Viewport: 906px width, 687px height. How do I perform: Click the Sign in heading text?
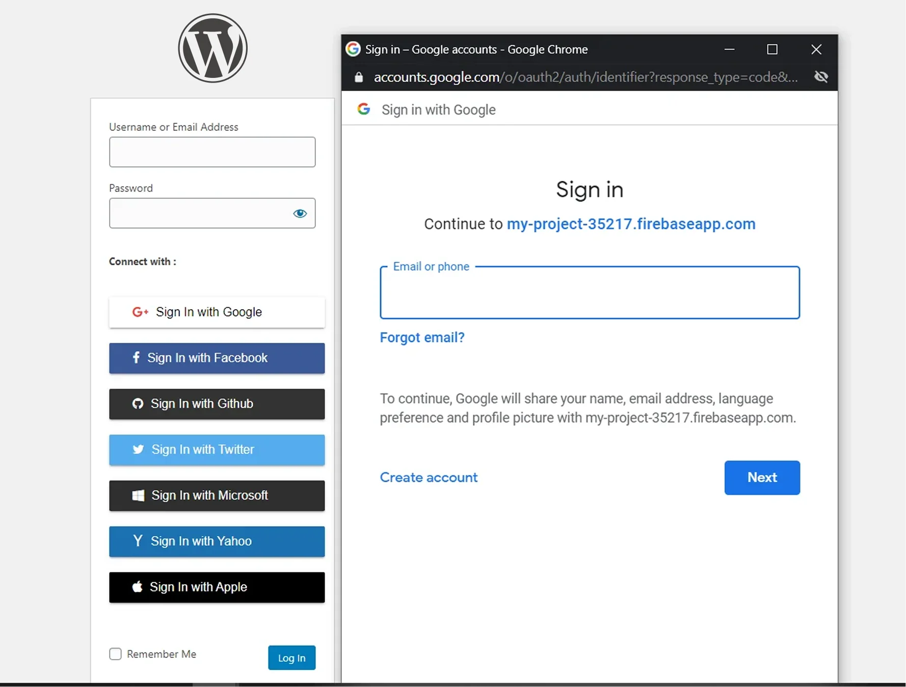(x=590, y=190)
